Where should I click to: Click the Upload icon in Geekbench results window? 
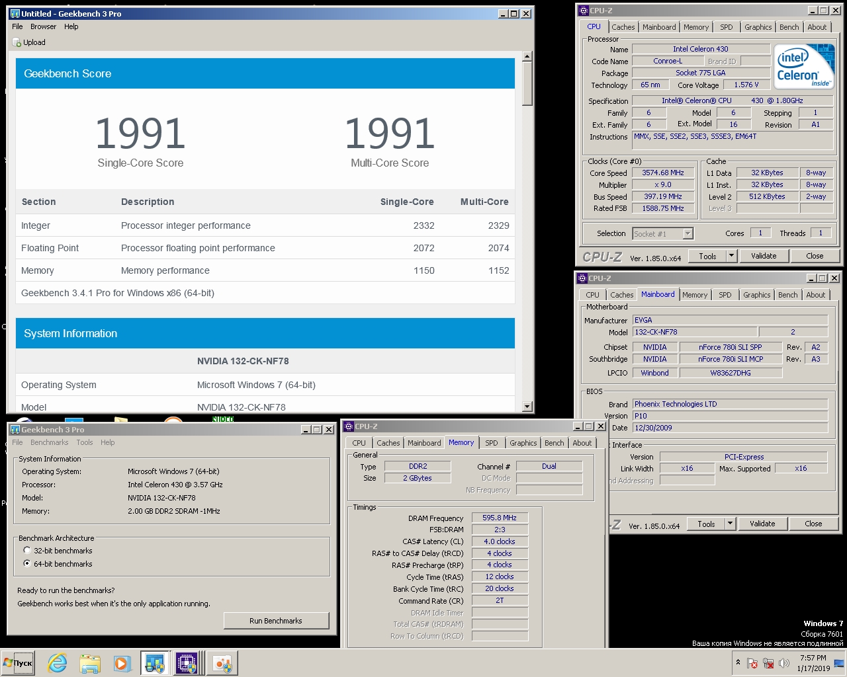17,42
